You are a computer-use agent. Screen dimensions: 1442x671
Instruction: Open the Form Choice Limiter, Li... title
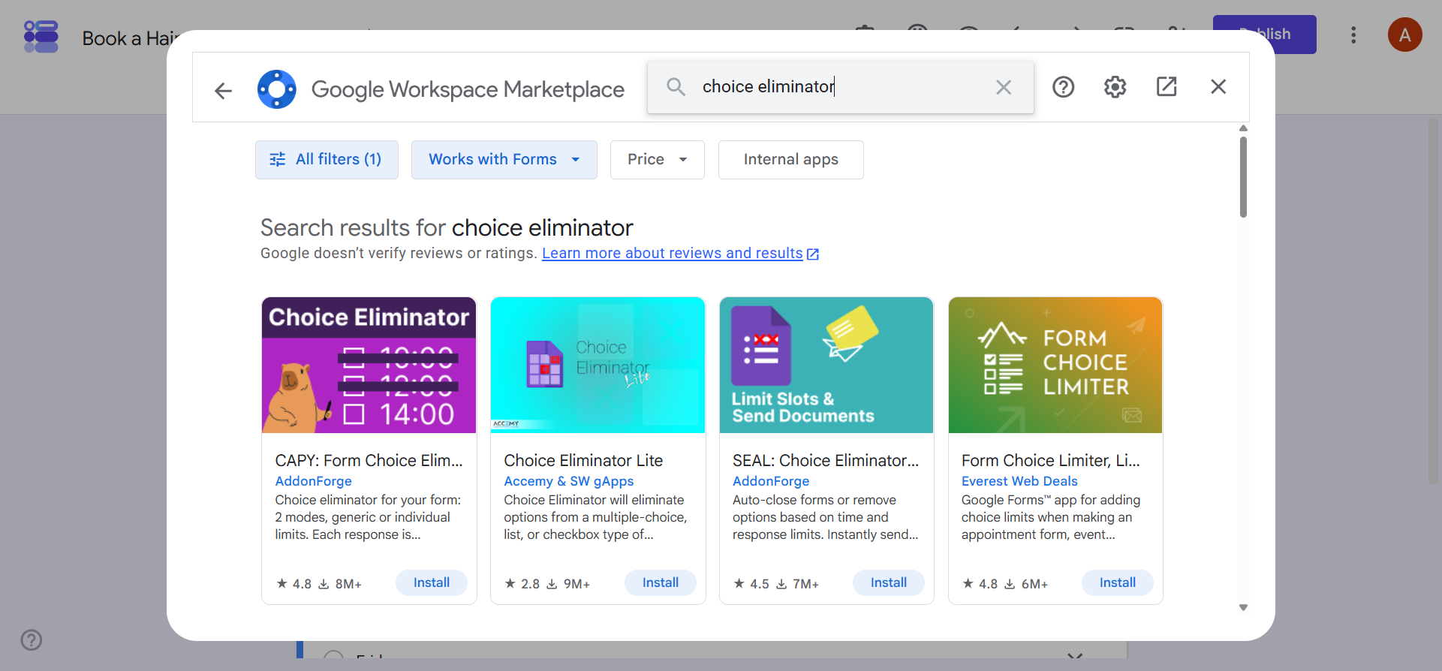tap(1051, 460)
